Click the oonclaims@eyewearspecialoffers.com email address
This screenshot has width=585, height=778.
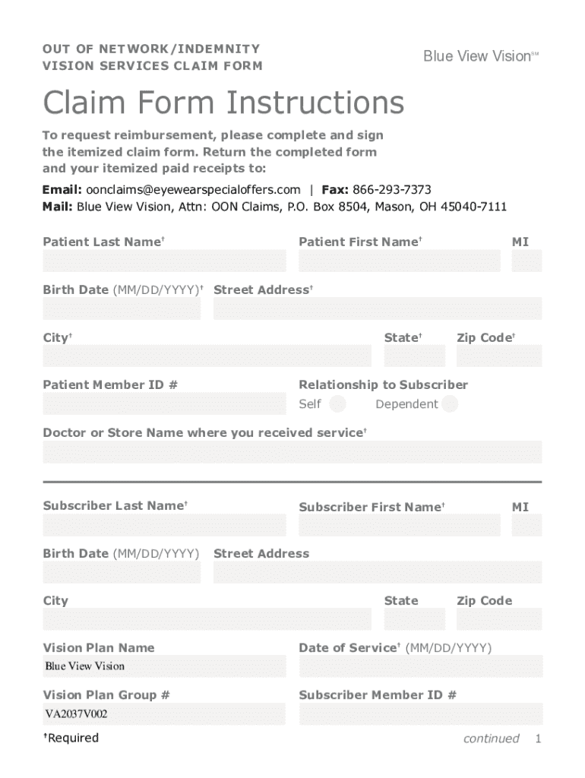193,190
